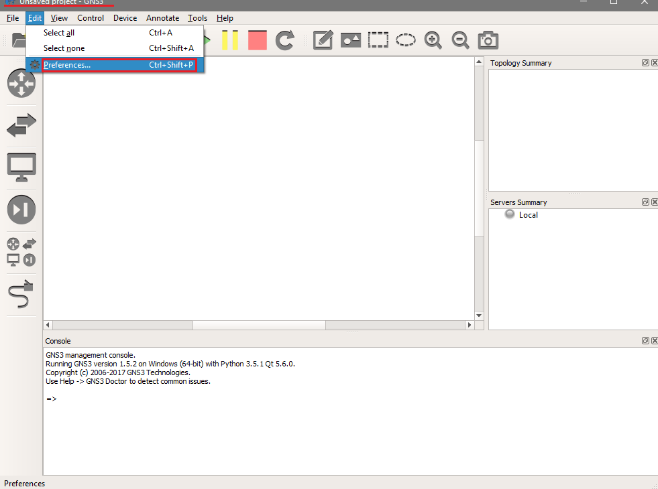The image size is (658, 489).
Task: Click the add a link cable icon
Action: click(21, 294)
